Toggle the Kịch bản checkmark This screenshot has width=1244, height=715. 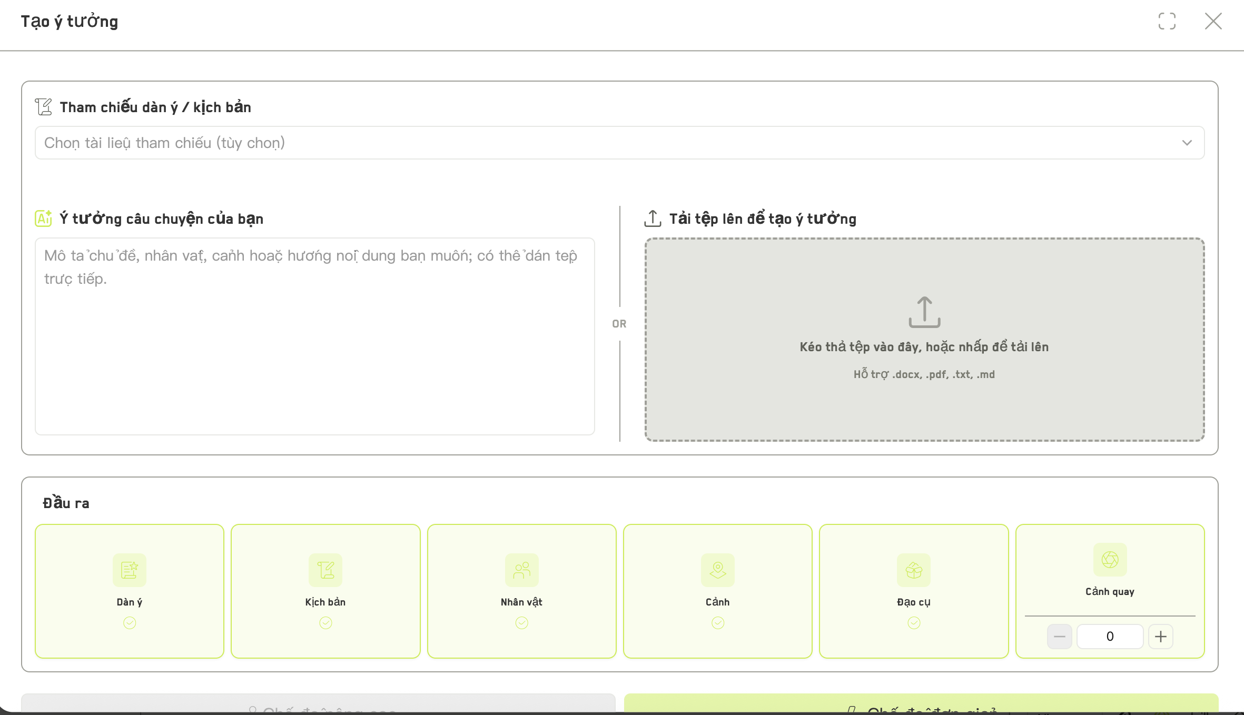[x=325, y=623]
